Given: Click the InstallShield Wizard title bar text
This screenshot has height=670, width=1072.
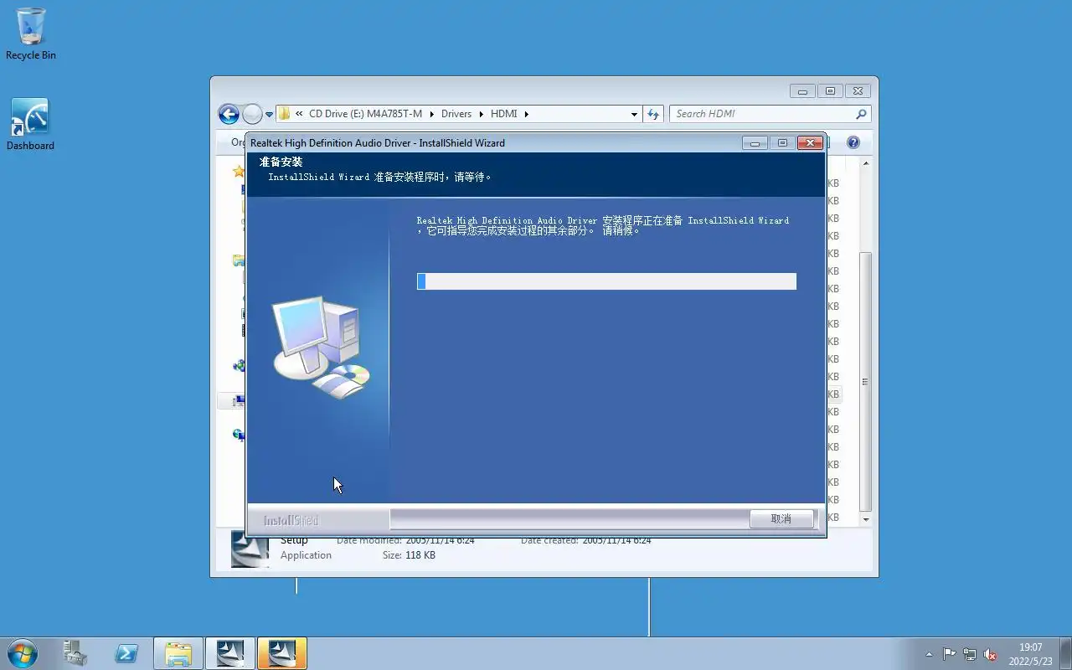Looking at the screenshot, I should [378, 143].
